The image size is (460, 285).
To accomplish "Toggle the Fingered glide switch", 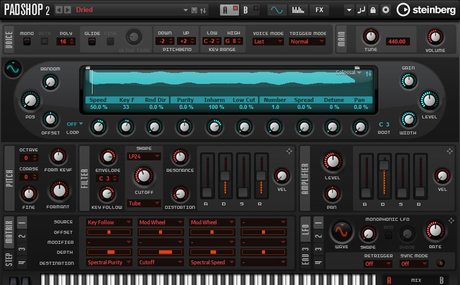I will pos(111,41).
